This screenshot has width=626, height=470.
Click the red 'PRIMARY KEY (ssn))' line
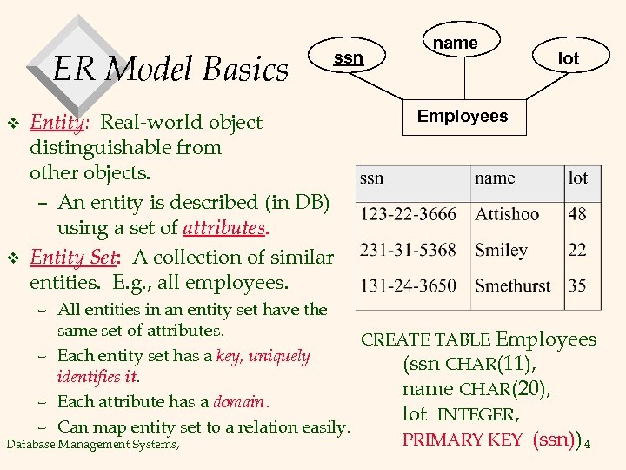coord(492,440)
